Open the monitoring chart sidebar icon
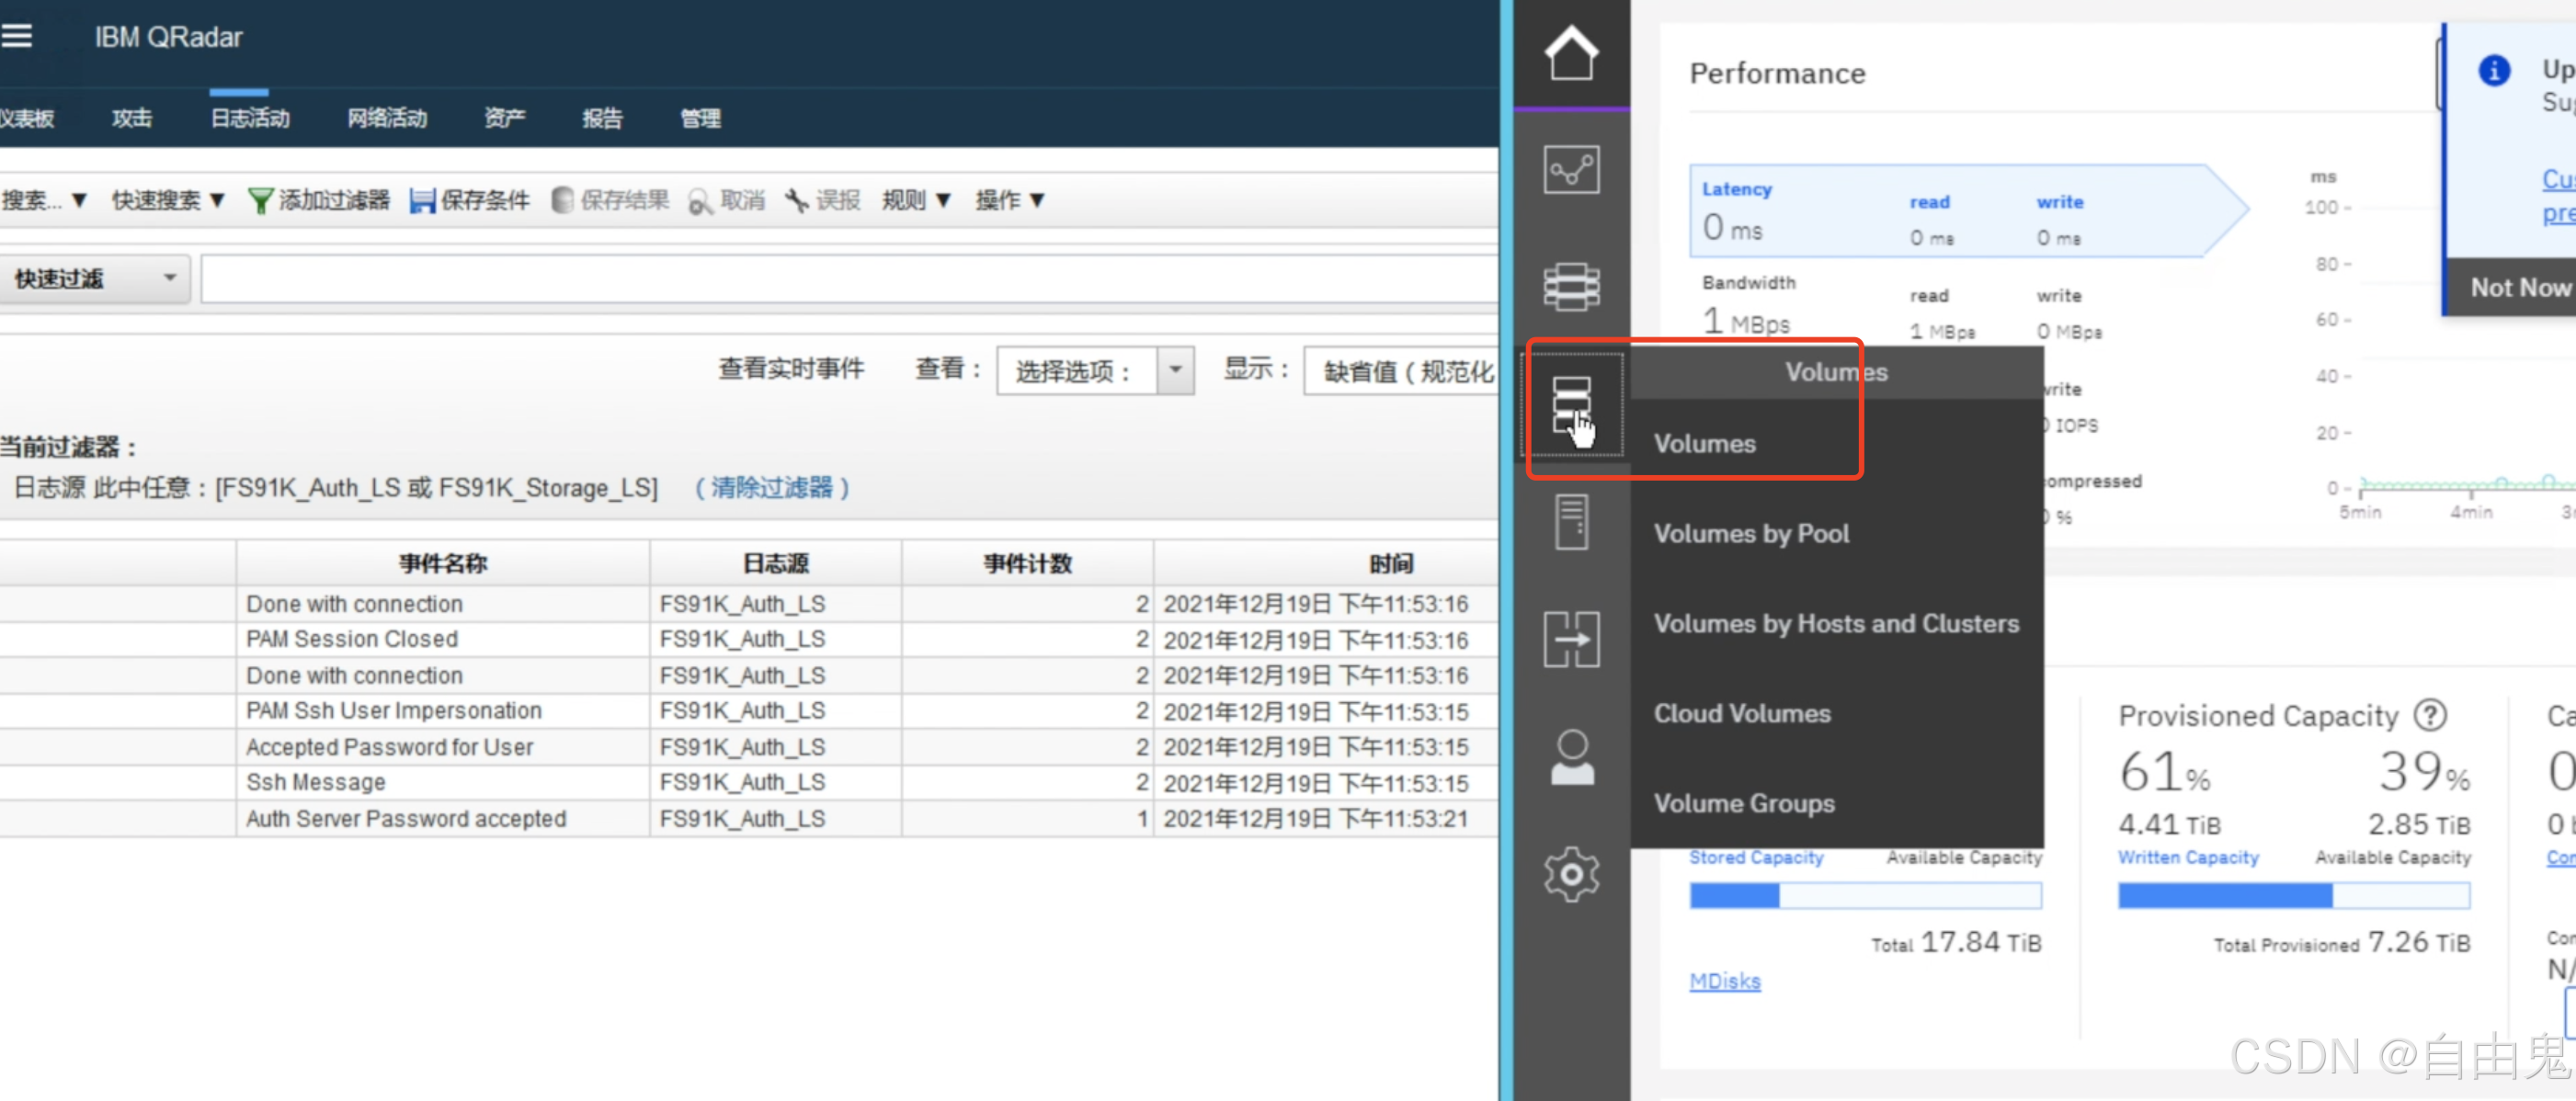This screenshot has height=1101, width=2576. 1570,170
